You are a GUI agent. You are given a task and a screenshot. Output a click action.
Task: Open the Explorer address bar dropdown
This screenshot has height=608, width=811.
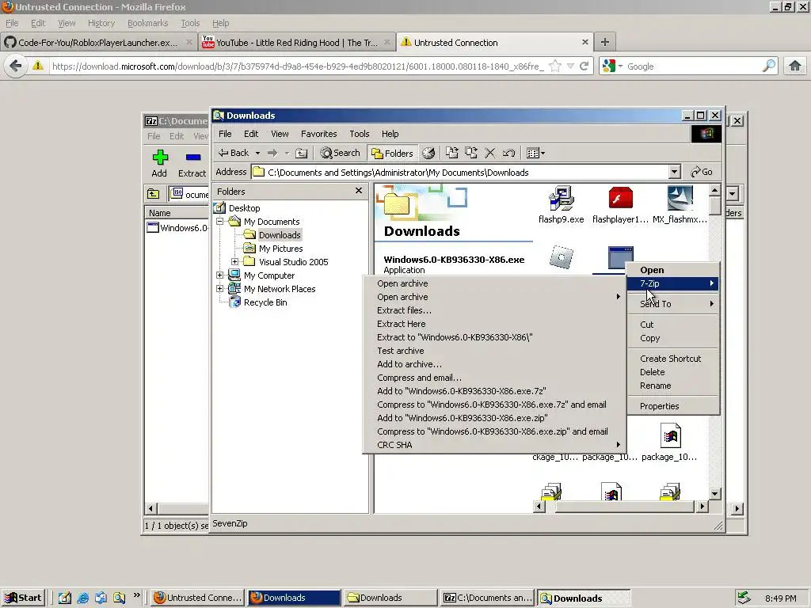tap(674, 172)
